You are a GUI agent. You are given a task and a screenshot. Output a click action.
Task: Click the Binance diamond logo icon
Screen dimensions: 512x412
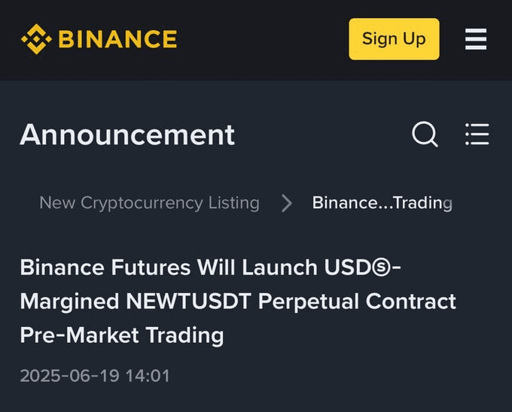tap(36, 39)
